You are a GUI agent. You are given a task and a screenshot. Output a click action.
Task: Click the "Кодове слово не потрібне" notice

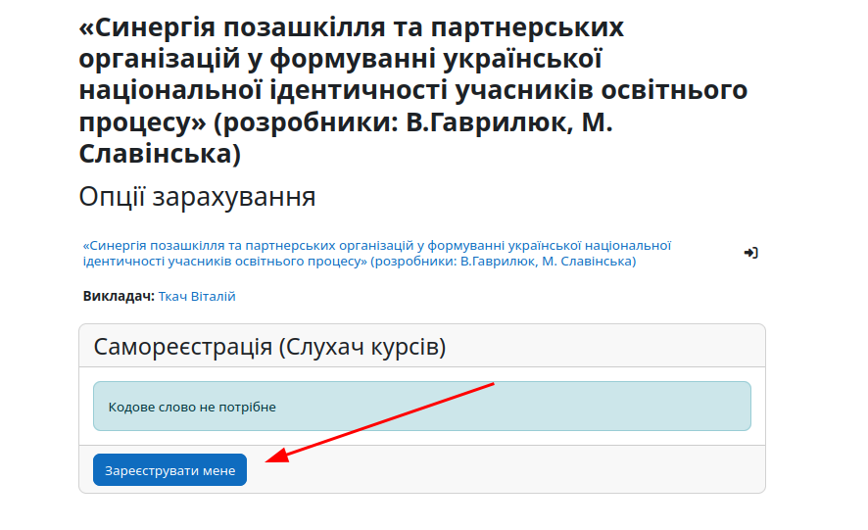[x=422, y=406]
